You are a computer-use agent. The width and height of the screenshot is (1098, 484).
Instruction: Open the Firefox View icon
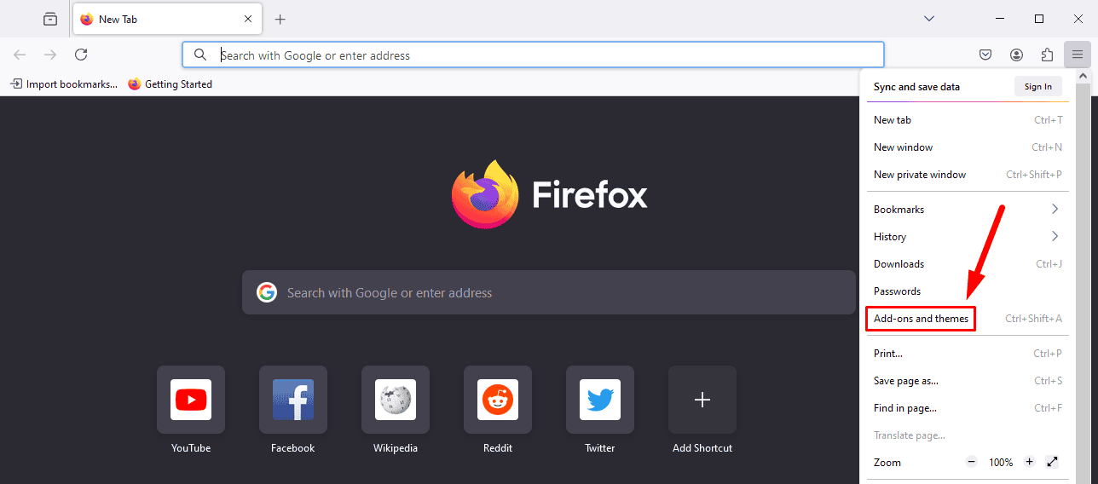click(x=50, y=19)
